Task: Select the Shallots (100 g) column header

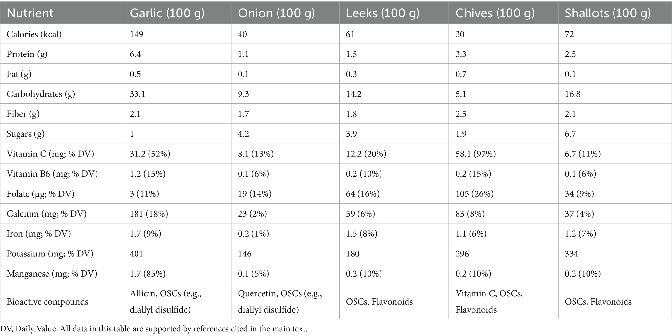Action: tap(608, 13)
